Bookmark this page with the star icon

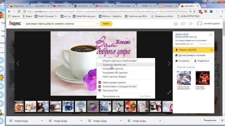tap(194, 12)
